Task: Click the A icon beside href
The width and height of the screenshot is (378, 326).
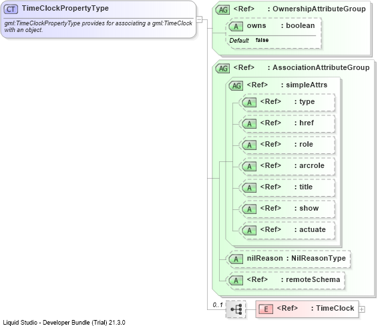Action: point(249,124)
